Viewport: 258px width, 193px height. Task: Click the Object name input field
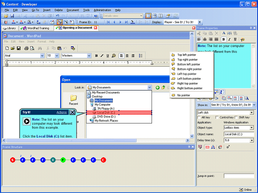239,134
